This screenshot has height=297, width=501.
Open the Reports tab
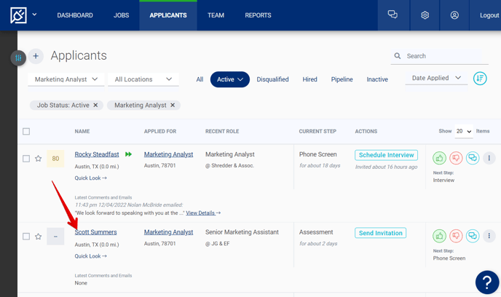click(x=259, y=15)
